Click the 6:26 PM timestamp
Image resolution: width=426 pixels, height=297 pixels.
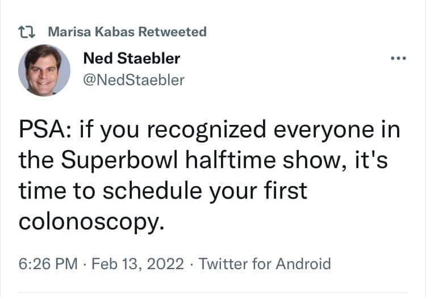(x=47, y=264)
